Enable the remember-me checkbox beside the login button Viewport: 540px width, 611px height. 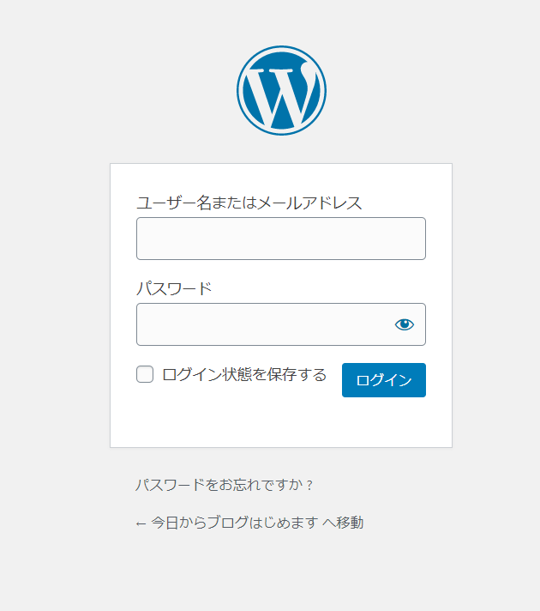coord(145,374)
